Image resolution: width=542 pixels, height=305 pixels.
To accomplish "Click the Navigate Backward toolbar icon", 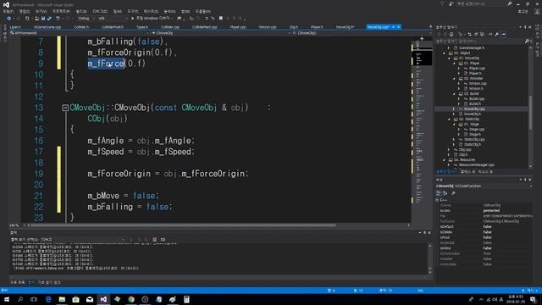I will pyautogui.click(x=8, y=19).
